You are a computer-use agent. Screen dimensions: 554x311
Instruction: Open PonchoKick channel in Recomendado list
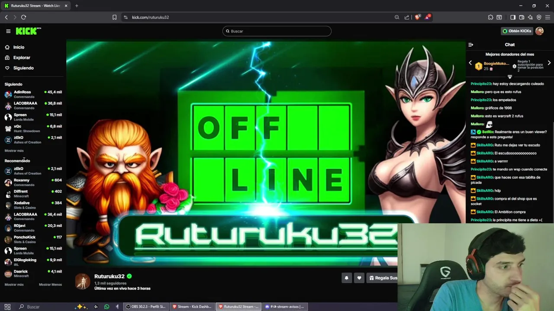click(x=33, y=239)
